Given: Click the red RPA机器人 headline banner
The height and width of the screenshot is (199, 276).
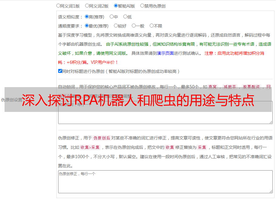Looking at the screenshot, I should [138, 100].
